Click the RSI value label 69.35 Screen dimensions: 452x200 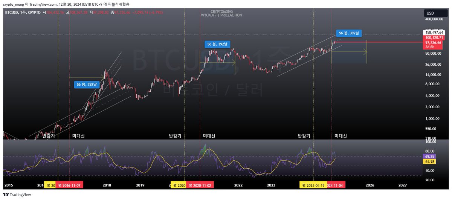(x=430, y=156)
